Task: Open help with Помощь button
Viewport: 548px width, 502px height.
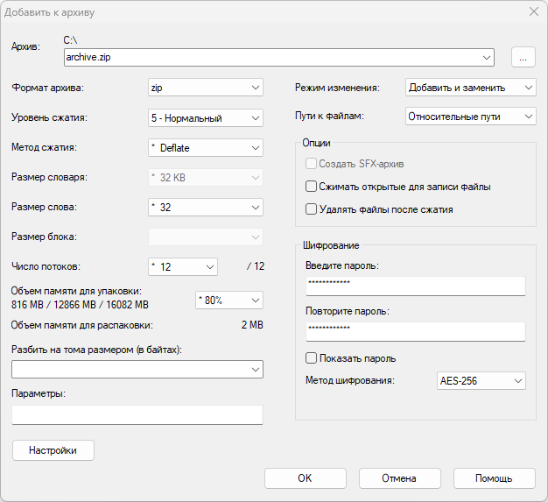Action: pos(494,478)
